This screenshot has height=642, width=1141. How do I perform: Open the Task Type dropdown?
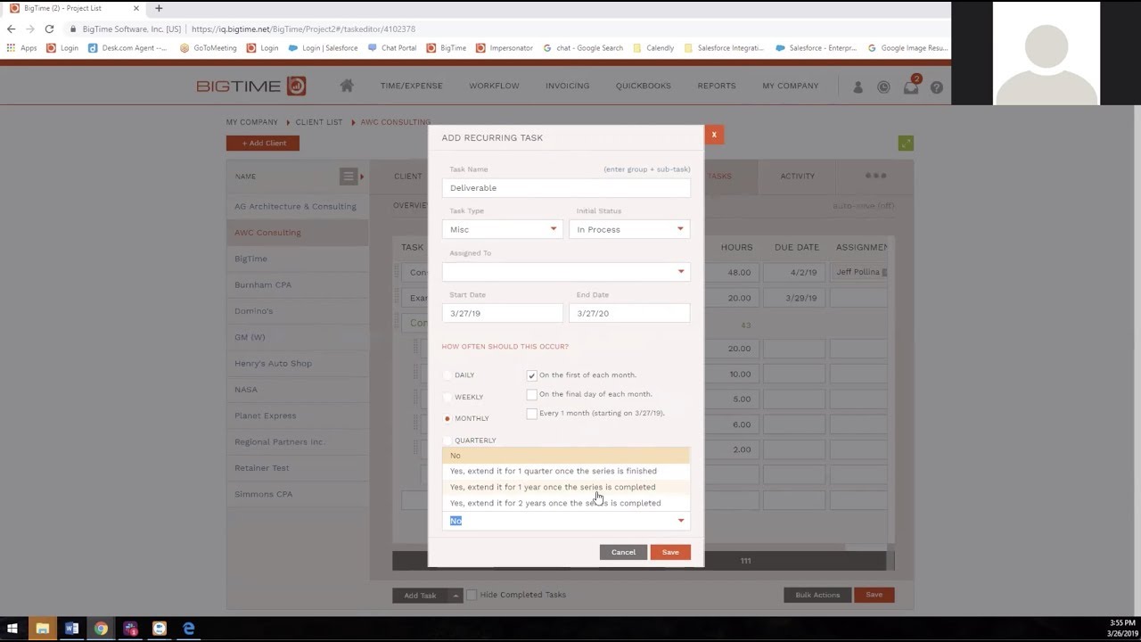[502, 229]
